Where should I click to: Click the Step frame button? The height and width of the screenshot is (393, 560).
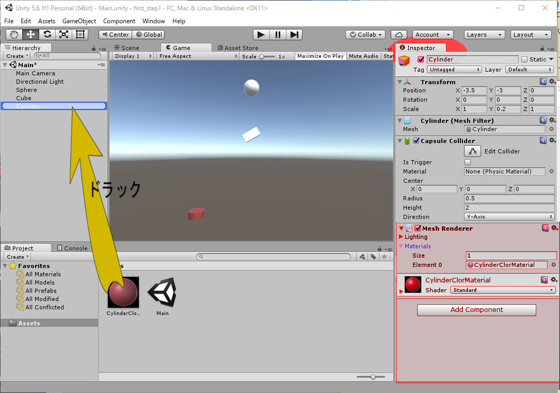pyautogui.click(x=294, y=35)
